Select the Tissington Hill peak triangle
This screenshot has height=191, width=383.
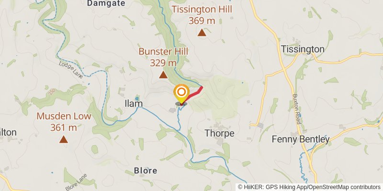[202, 32]
